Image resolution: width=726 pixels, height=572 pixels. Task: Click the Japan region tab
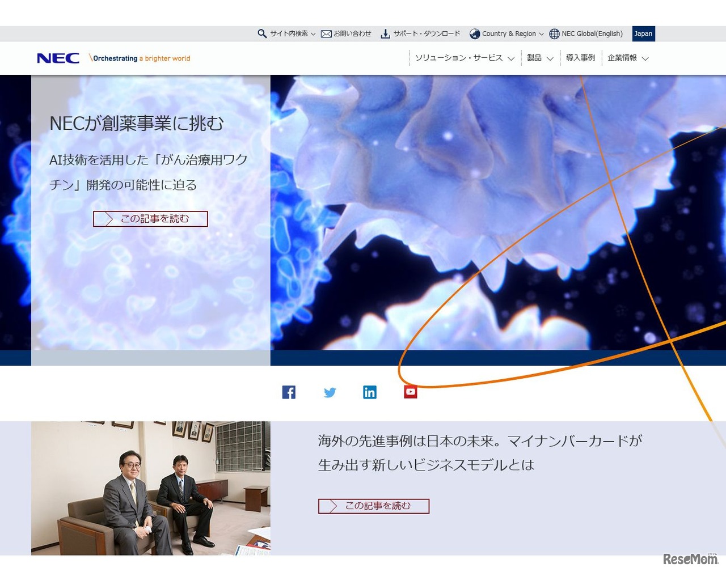643,33
